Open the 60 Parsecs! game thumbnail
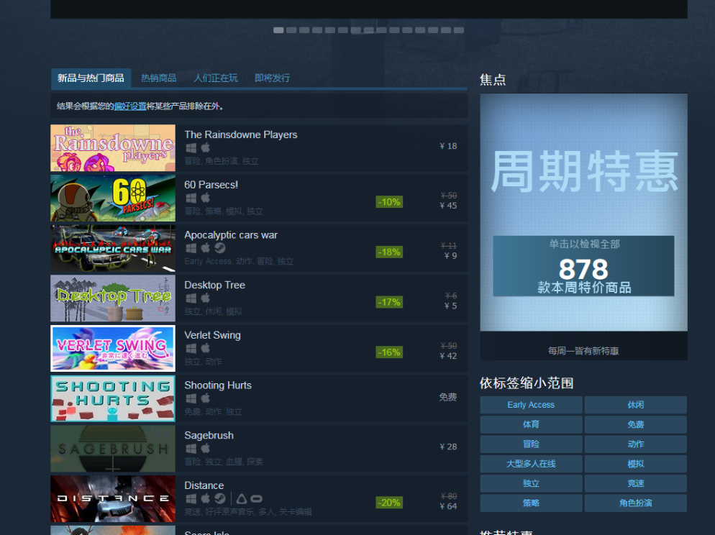This screenshot has width=715, height=535. (113, 198)
